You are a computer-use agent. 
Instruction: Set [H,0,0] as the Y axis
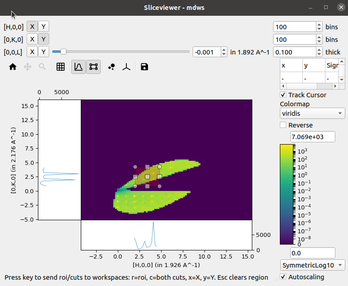(x=43, y=27)
